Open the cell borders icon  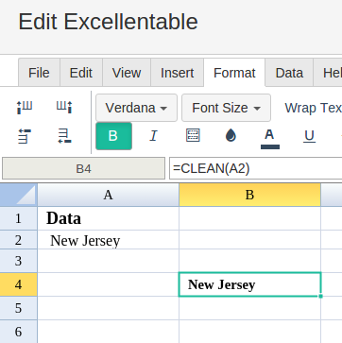193,136
